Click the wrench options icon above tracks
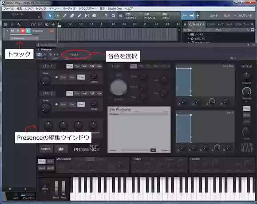 click(19, 24)
